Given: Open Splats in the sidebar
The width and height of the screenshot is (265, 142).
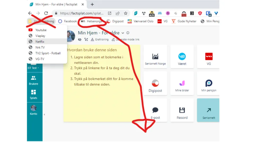Looking at the screenshot, I should click(33, 94).
